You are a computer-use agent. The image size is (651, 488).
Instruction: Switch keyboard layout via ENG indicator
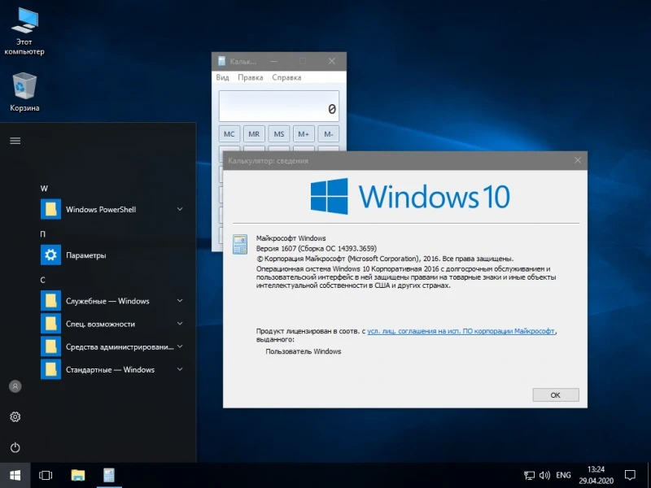(563, 475)
